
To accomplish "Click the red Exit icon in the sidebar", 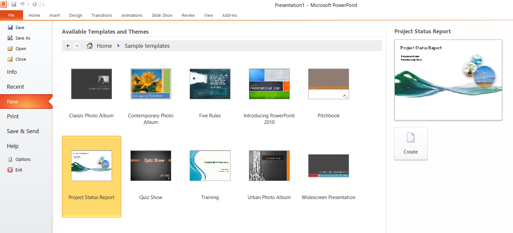I will (10, 170).
